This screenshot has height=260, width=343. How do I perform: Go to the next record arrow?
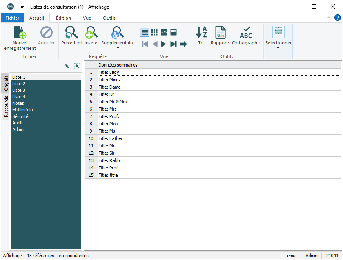[164, 44]
